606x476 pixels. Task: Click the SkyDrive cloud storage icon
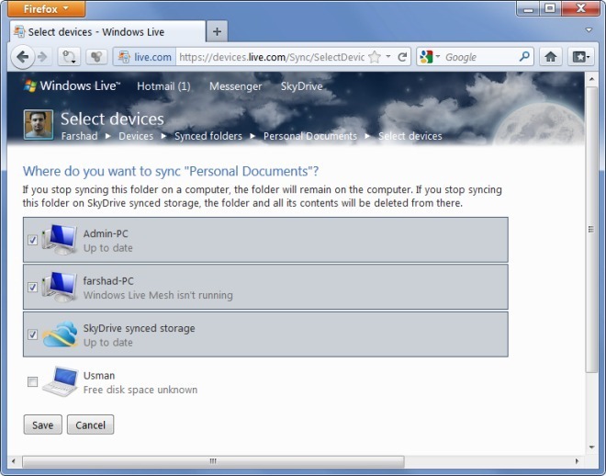[x=60, y=334]
